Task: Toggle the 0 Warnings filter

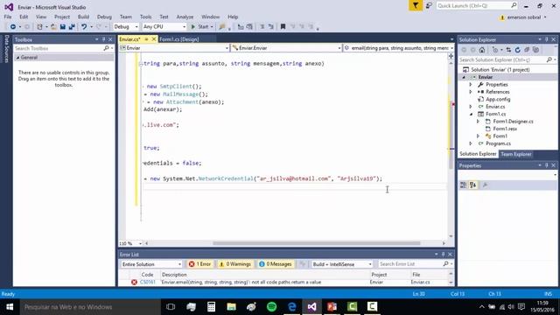Action: (x=235, y=264)
